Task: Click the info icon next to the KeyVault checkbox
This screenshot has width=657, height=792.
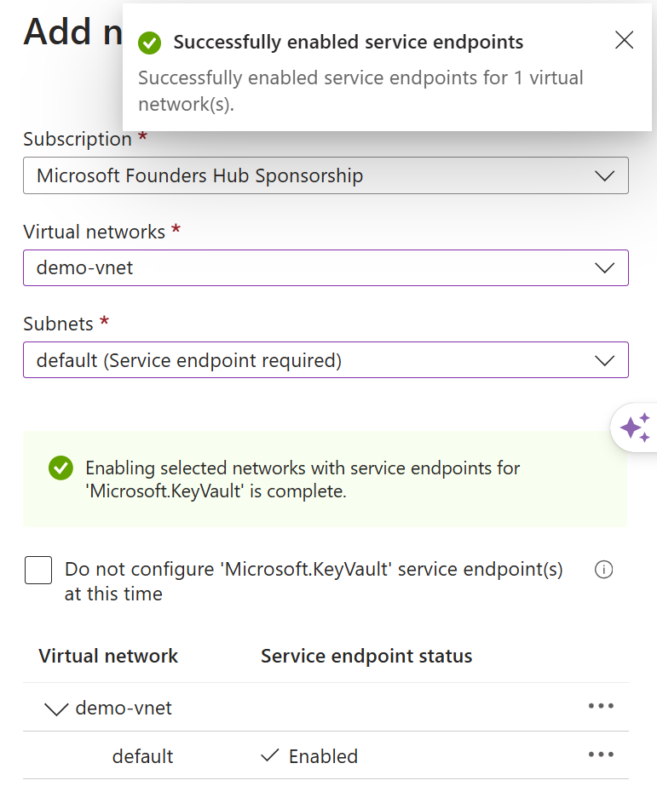Action: [x=603, y=570]
